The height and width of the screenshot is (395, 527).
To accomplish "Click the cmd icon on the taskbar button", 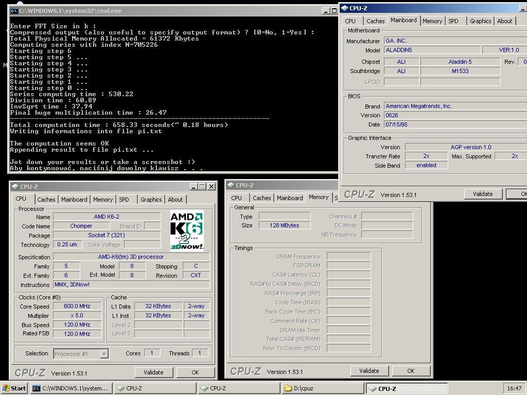I will tap(37, 388).
